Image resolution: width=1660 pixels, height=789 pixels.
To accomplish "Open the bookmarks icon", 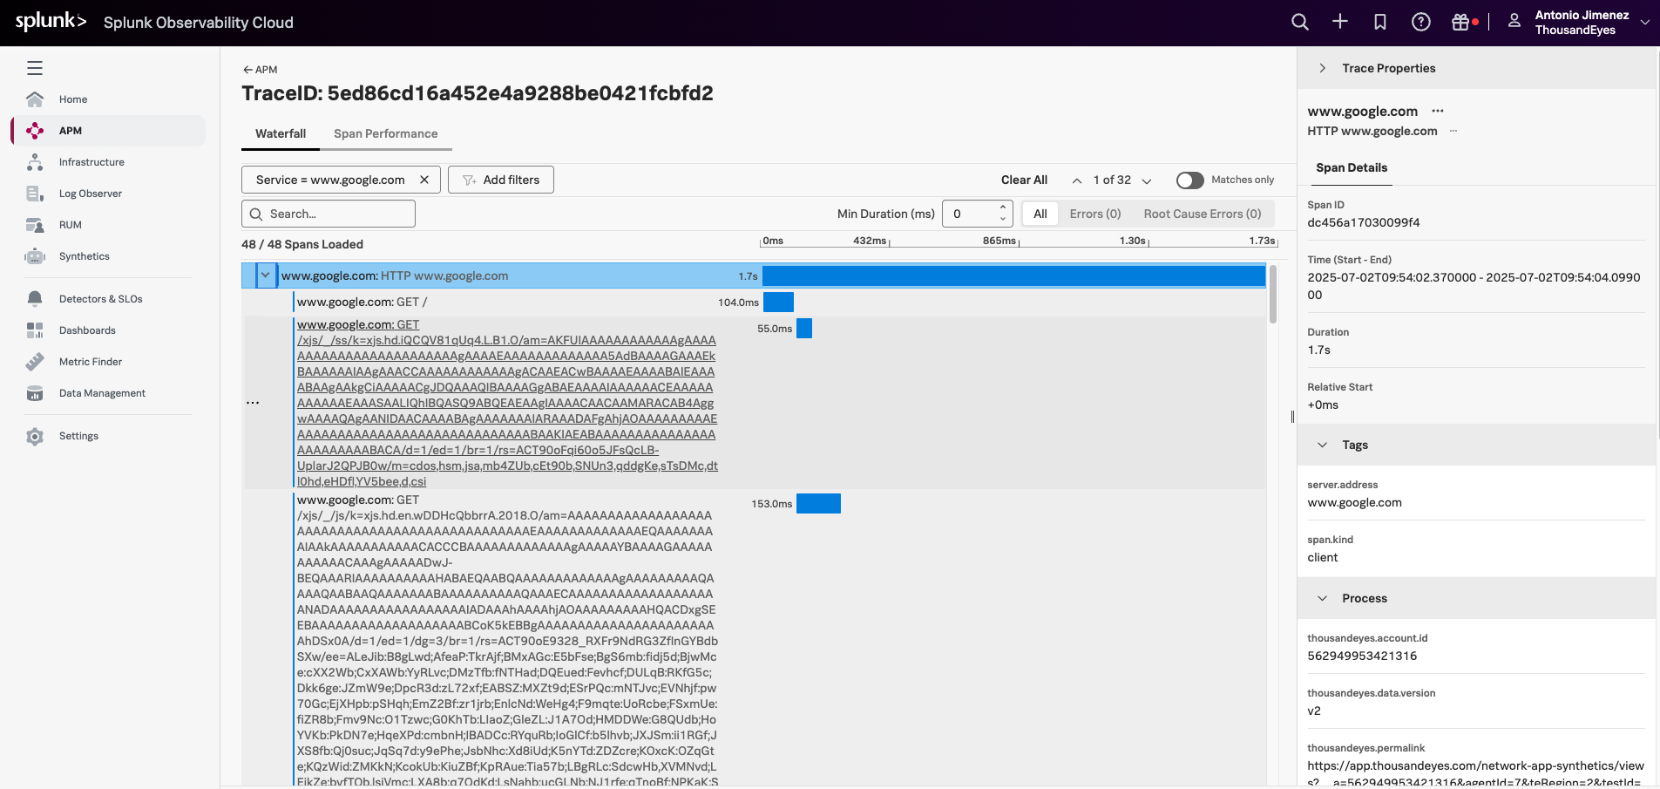I will click(1380, 22).
